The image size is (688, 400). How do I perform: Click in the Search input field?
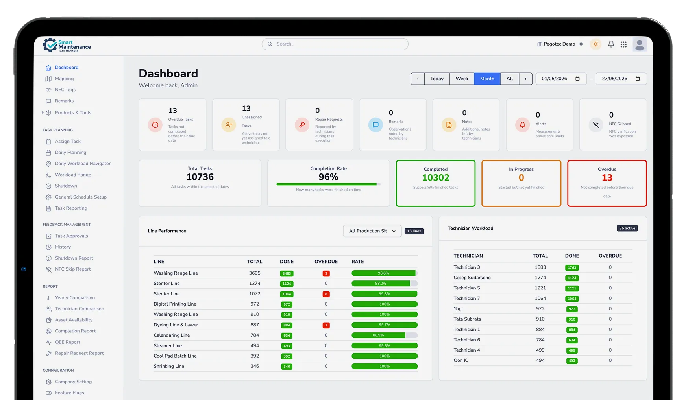pyautogui.click(x=335, y=44)
